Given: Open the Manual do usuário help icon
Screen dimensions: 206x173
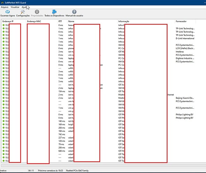Looking at the screenshot, I should (74, 12).
